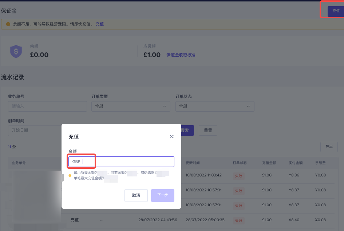The image size is (344, 231).
Task: Click the 28/07/2022 04:43:56 creation time
Action: click(158, 220)
